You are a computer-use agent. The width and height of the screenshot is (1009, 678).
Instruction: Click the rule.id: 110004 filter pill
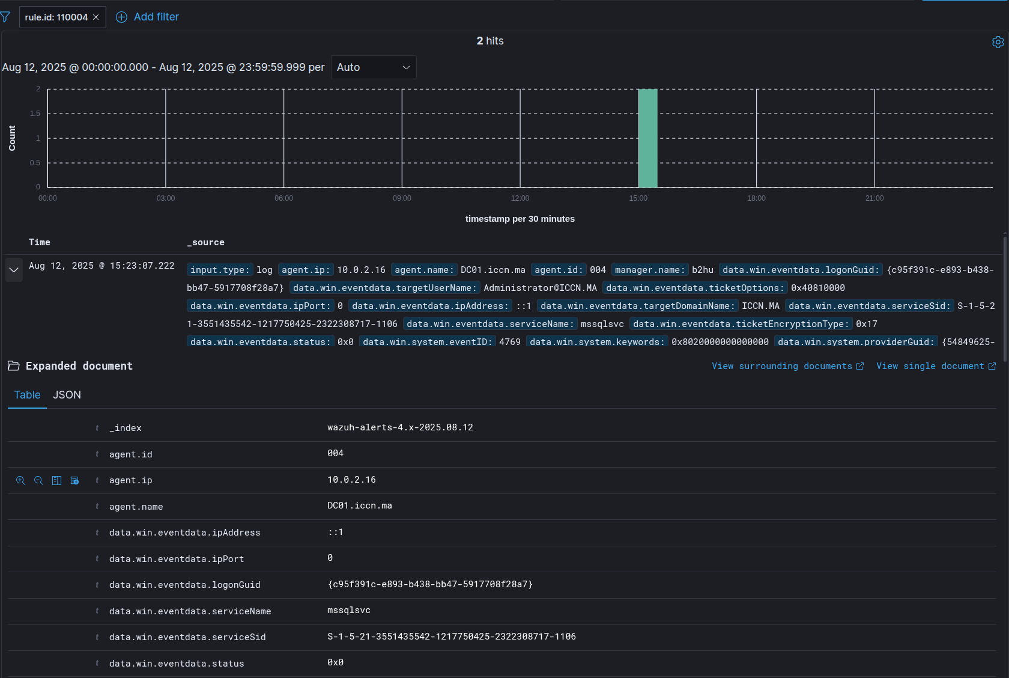point(56,17)
